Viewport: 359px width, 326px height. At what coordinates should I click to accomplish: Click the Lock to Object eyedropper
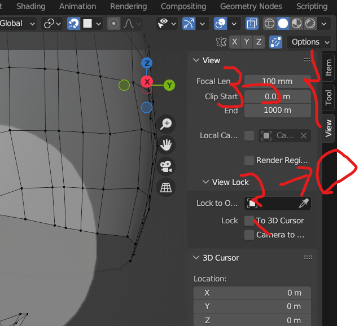[304, 203]
